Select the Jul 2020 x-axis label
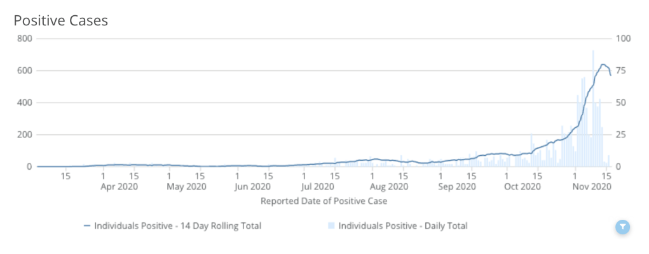Screen dimensions: 649x254 [x=317, y=187]
